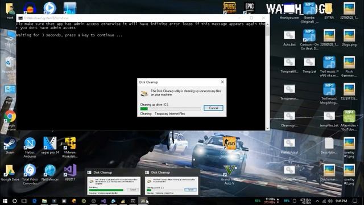Viewport: 364px width, 205px height.
Task: Open File Explorer from the taskbar
Action: [44, 201]
